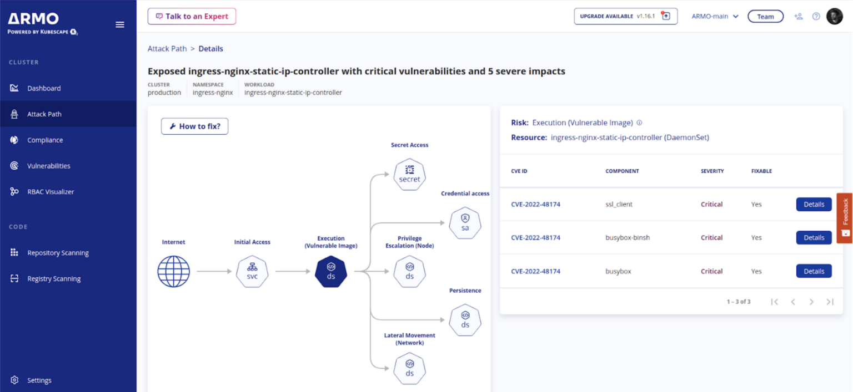
Task: Click the Repository Scanning icon
Action: [x=14, y=252]
